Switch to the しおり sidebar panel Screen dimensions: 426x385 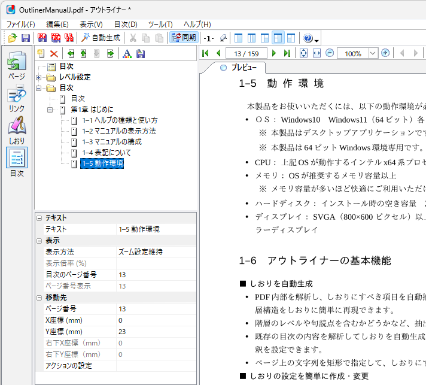point(17,130)
